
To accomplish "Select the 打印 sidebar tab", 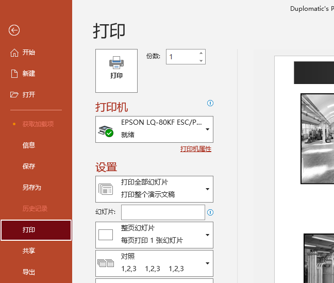I will click(36, 230).
